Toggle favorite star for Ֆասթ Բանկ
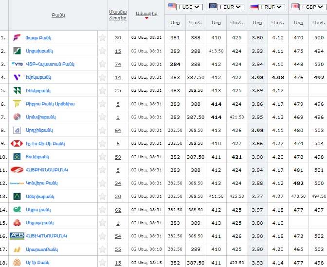This screenshot has width=327, height=267. pos(102,38)
